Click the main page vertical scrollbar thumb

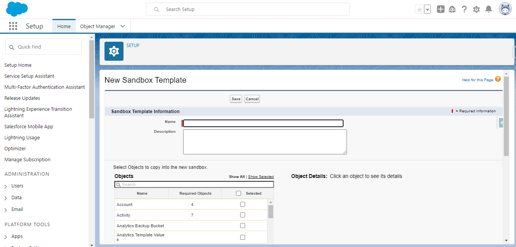(x=506, y=116)
